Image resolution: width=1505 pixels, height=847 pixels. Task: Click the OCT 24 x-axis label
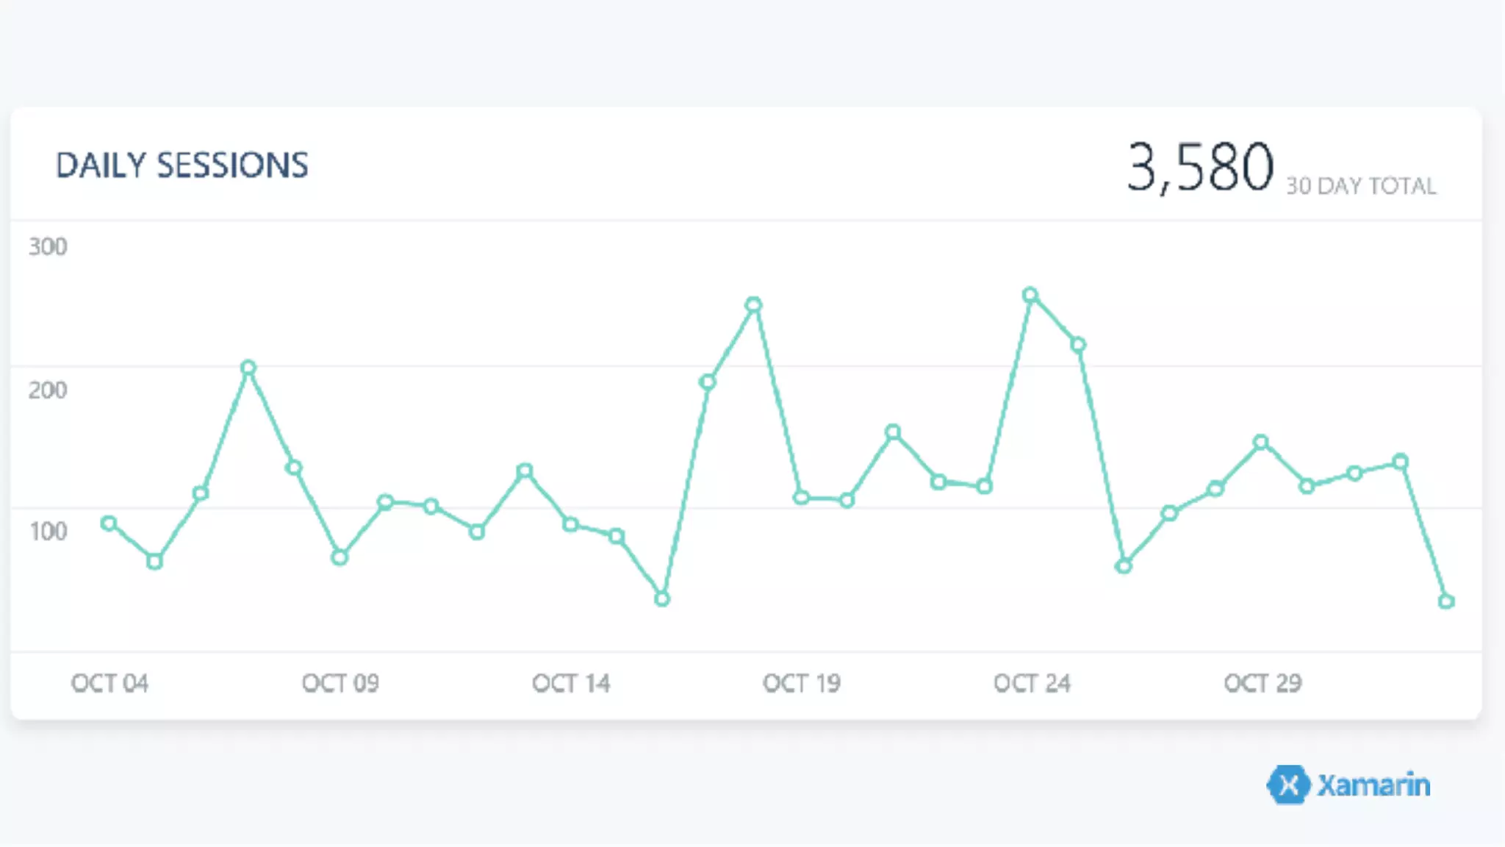click(x=1032, y=683)
